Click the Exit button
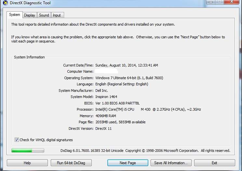The width and height of the screenshot is (242, 171). (x=214, y=163)
